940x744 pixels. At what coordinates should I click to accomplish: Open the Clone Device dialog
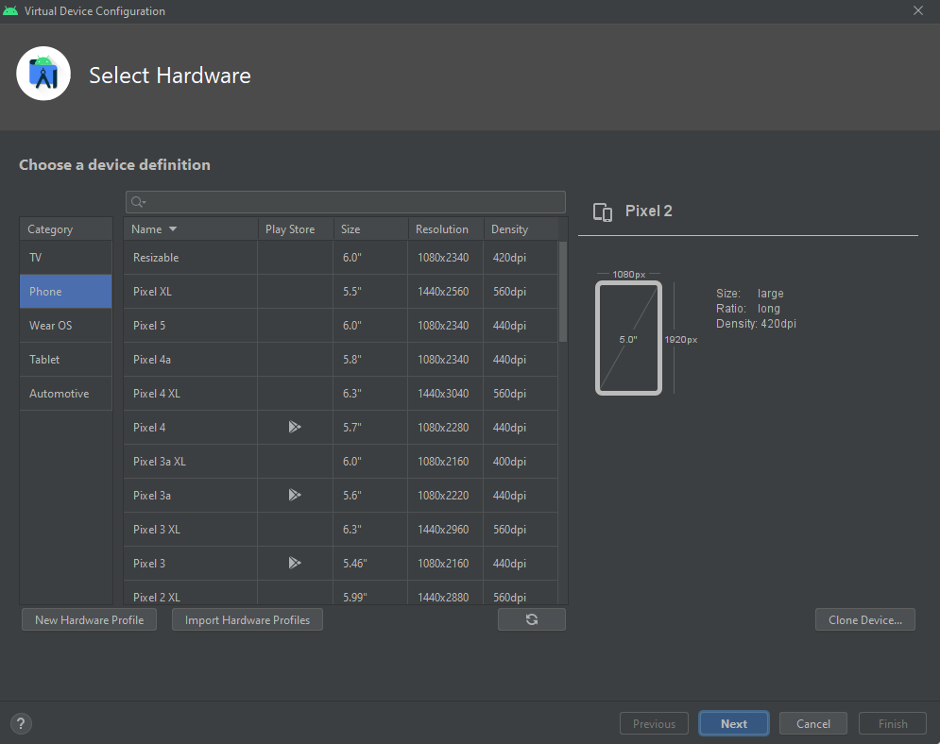point(864,619)
